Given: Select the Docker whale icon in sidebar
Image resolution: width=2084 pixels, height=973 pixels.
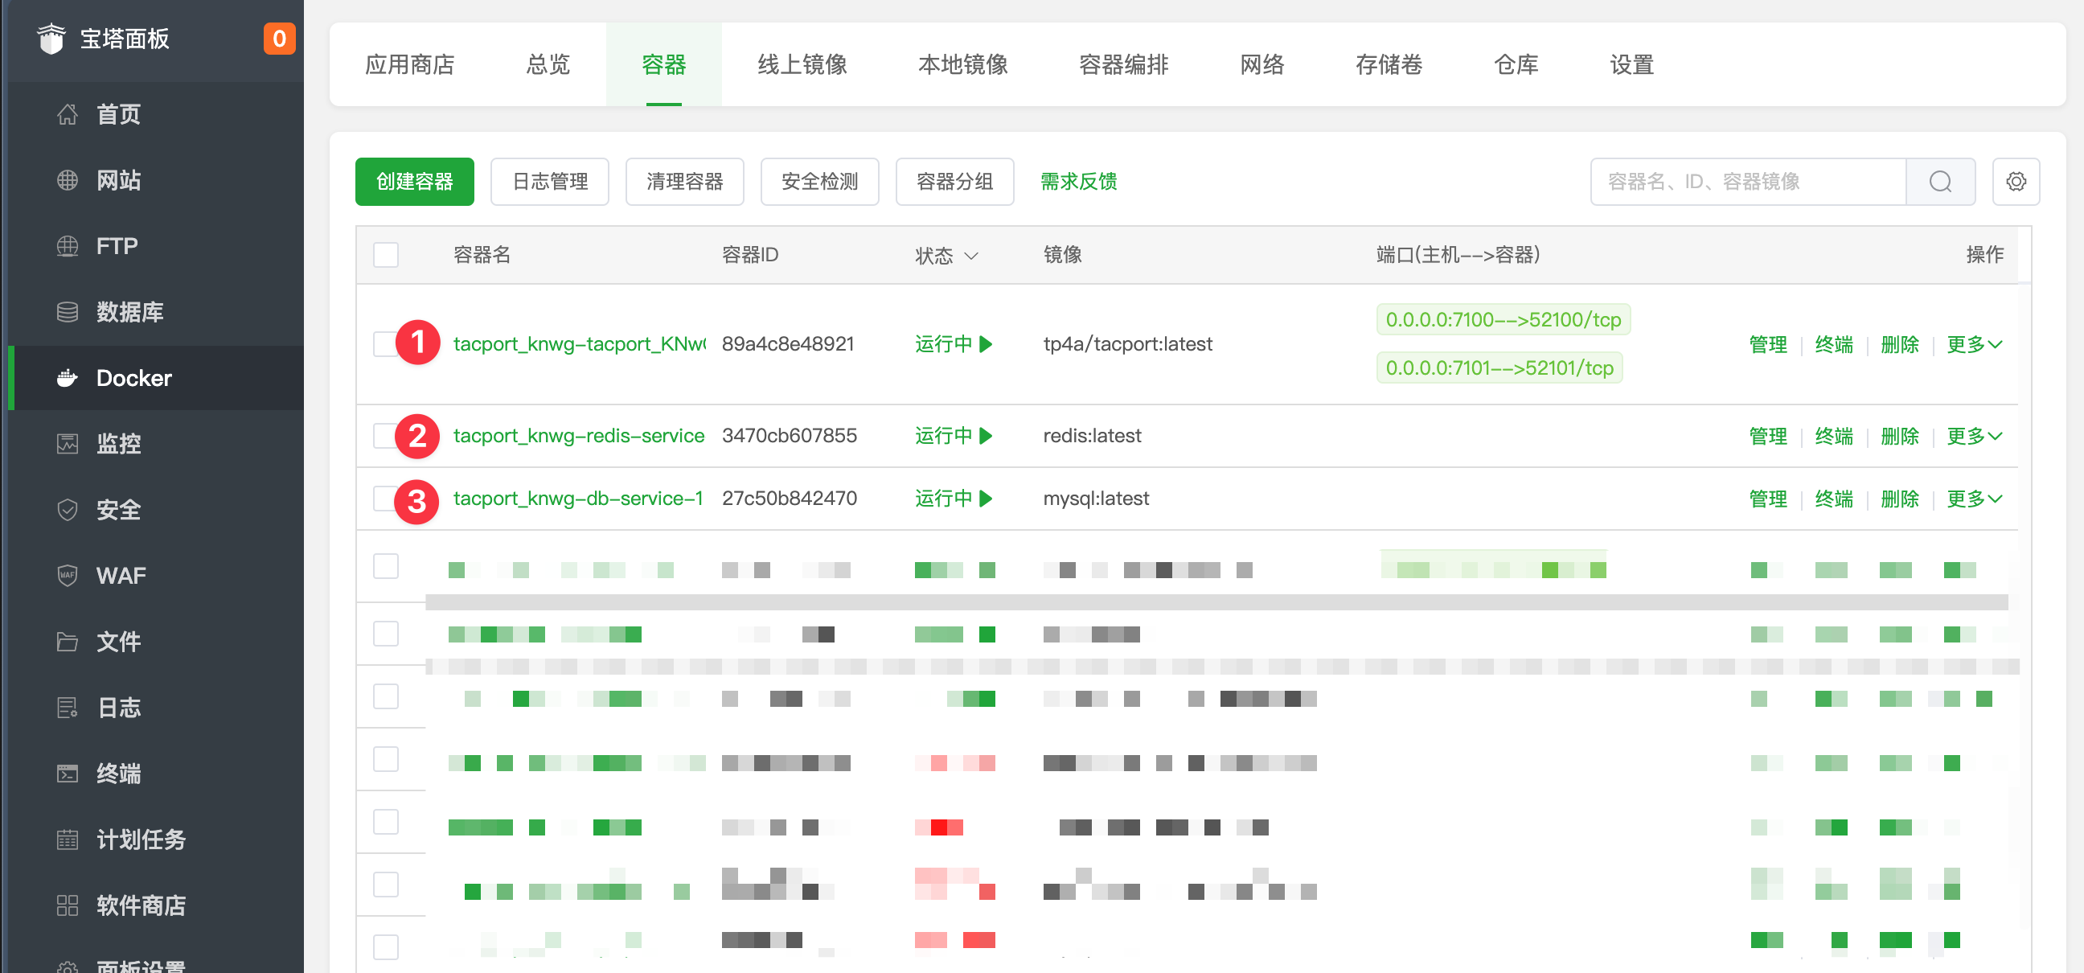Looking at the screenshot, I should click(68, 378).
